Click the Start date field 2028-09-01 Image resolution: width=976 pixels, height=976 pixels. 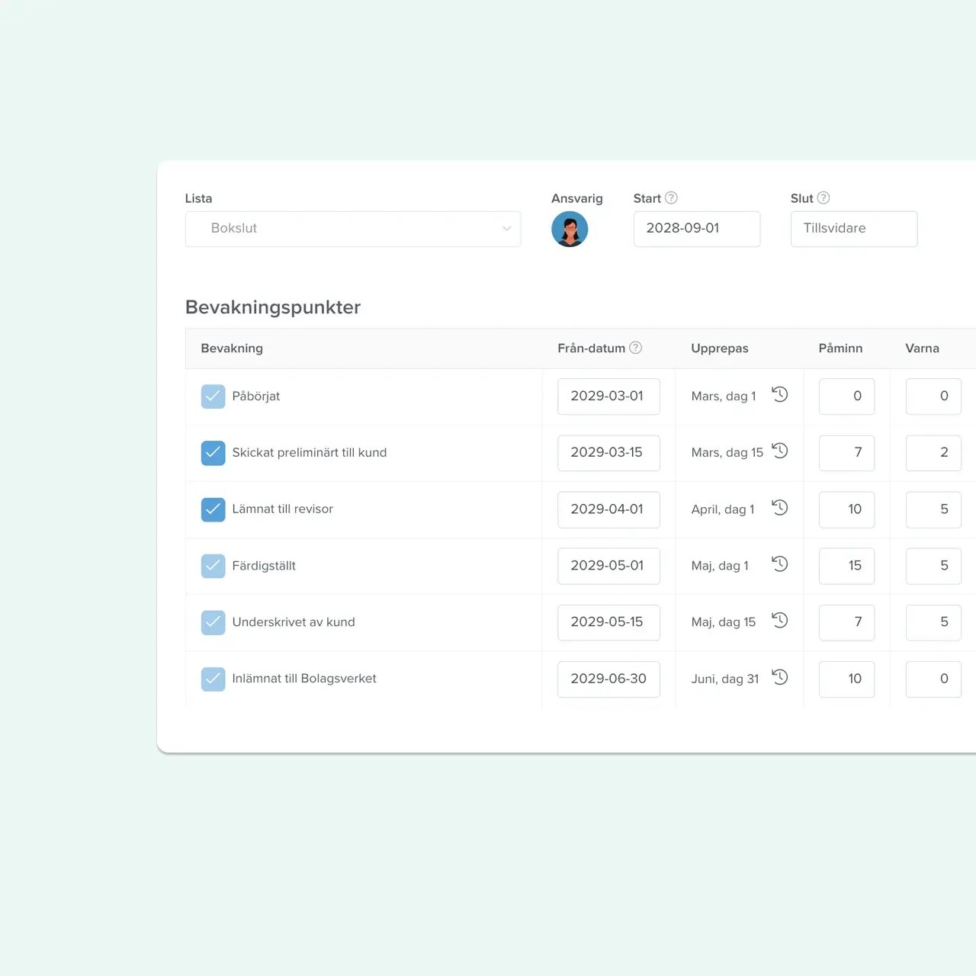[x=696, y=229]
